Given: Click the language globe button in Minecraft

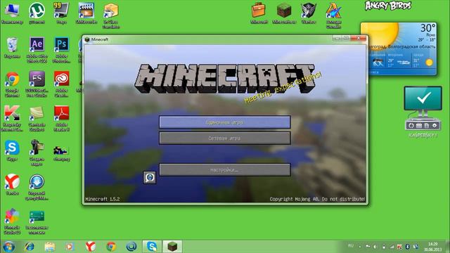Looking at the screenshot, I should [x=150, y=177].
